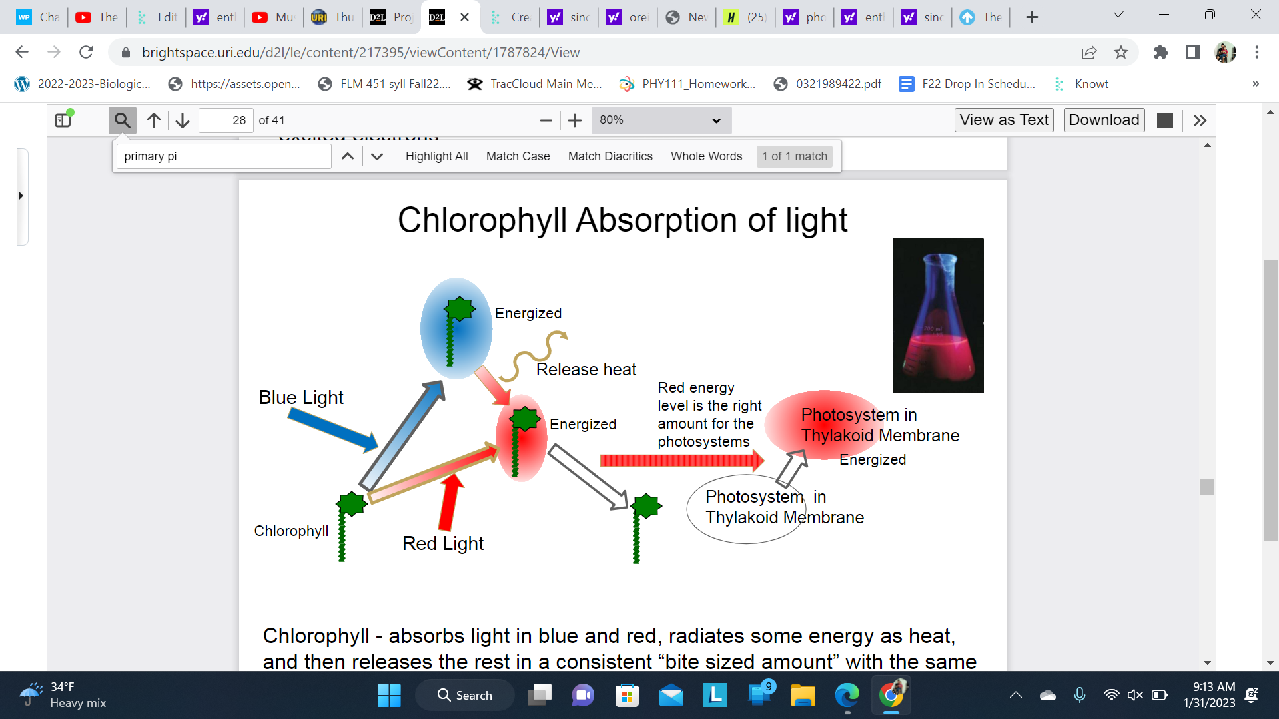Open the Knowt bookmark
The width and height of the screenshot is (1279, 719).
(x=1081, y=84)
